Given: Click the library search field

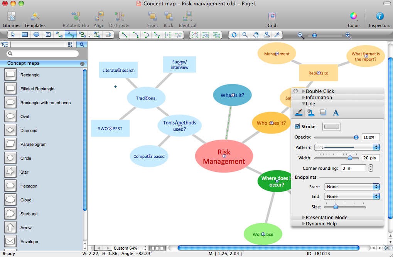Looking at the screenshot, I should click(42, 54).
